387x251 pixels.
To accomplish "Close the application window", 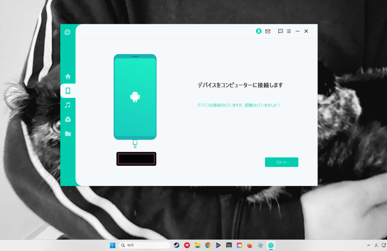I will coord(306,31).
